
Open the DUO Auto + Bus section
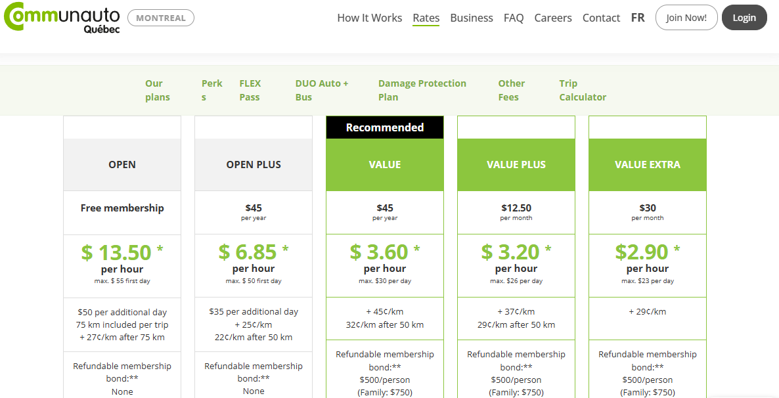click(x=322, y=90)
